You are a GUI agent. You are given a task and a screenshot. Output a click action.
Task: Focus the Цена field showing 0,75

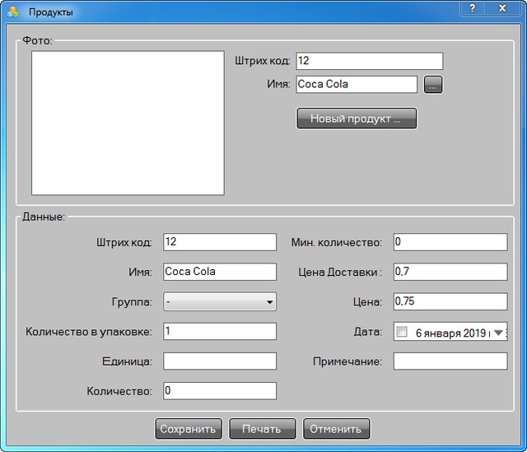pos(450,301)
